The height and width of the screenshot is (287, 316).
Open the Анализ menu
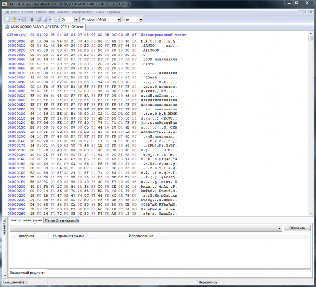tap(63, 12)
